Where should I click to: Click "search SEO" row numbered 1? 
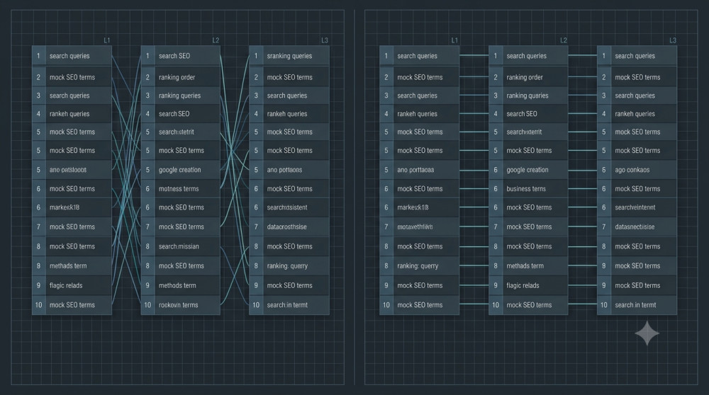coord(180,56)
